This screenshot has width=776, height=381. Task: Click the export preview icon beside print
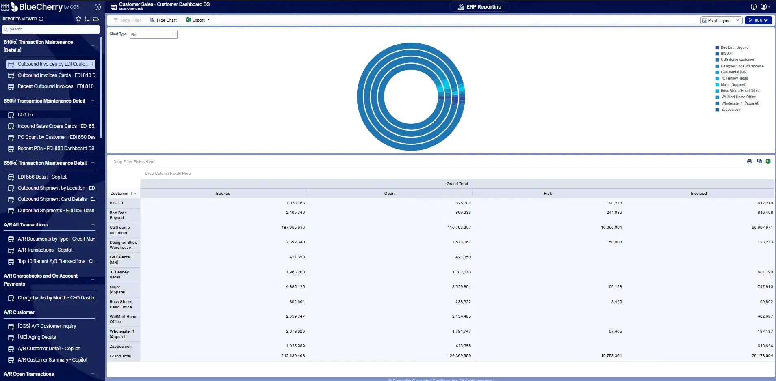pyautogui.click(x=759, y=161)
